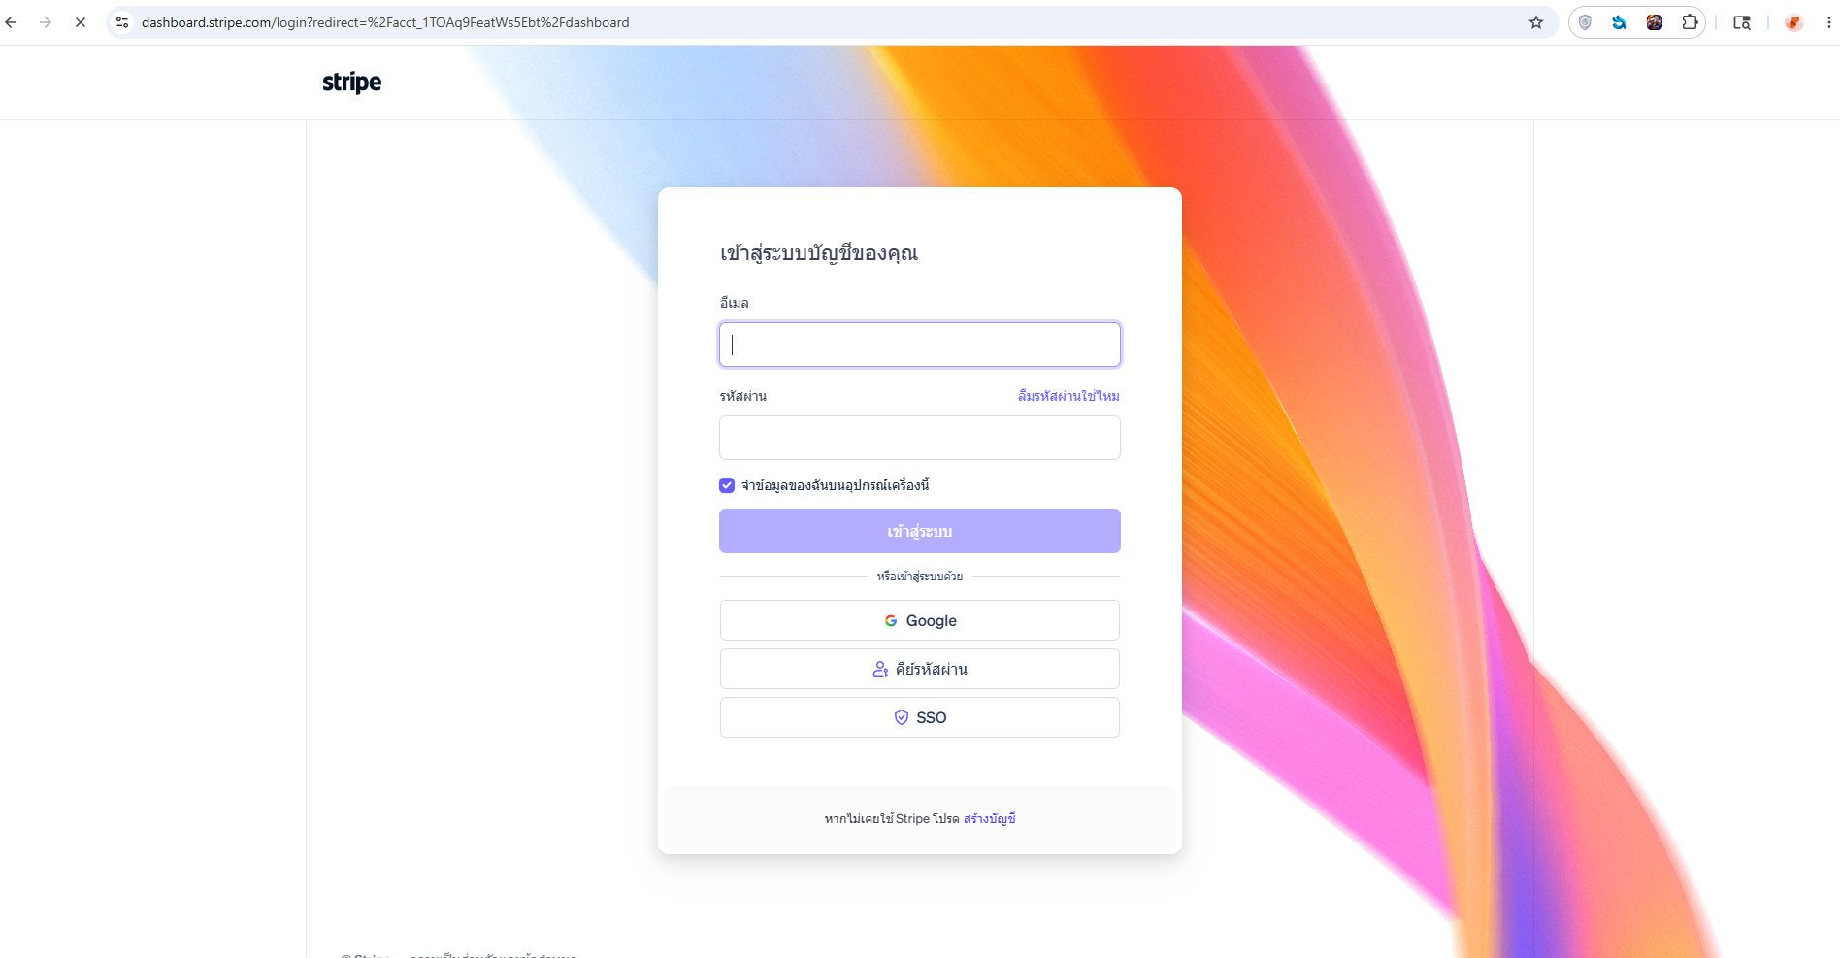1840x958 pixels.
Task: Focus the password input field
Action: pos(920,438)
